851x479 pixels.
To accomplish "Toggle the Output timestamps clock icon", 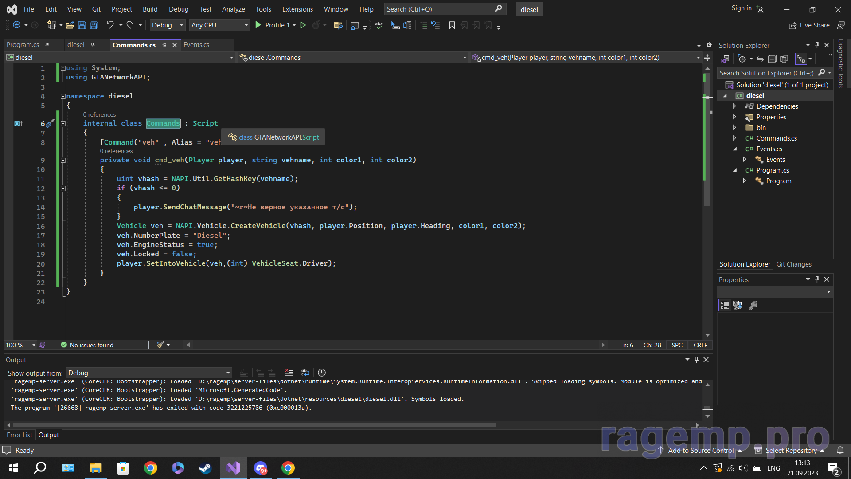I will tap(322, 373).
